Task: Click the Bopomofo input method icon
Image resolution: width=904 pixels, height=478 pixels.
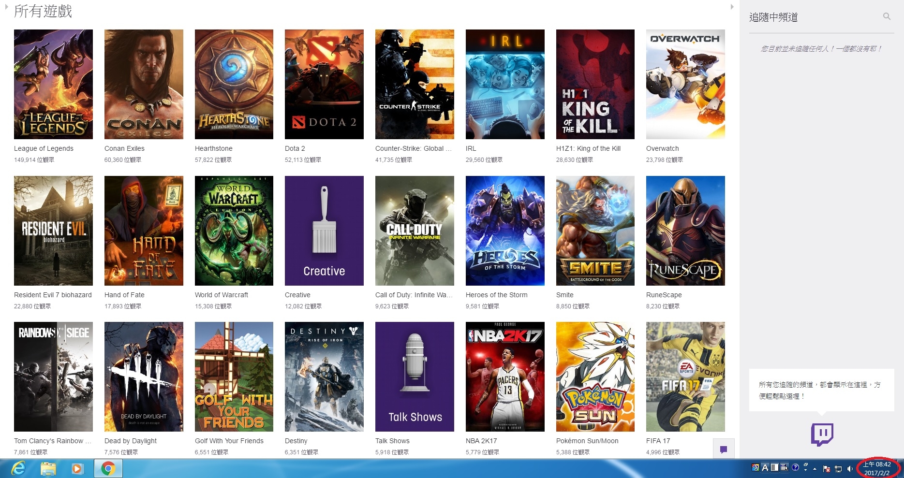Action: (756, 467)
